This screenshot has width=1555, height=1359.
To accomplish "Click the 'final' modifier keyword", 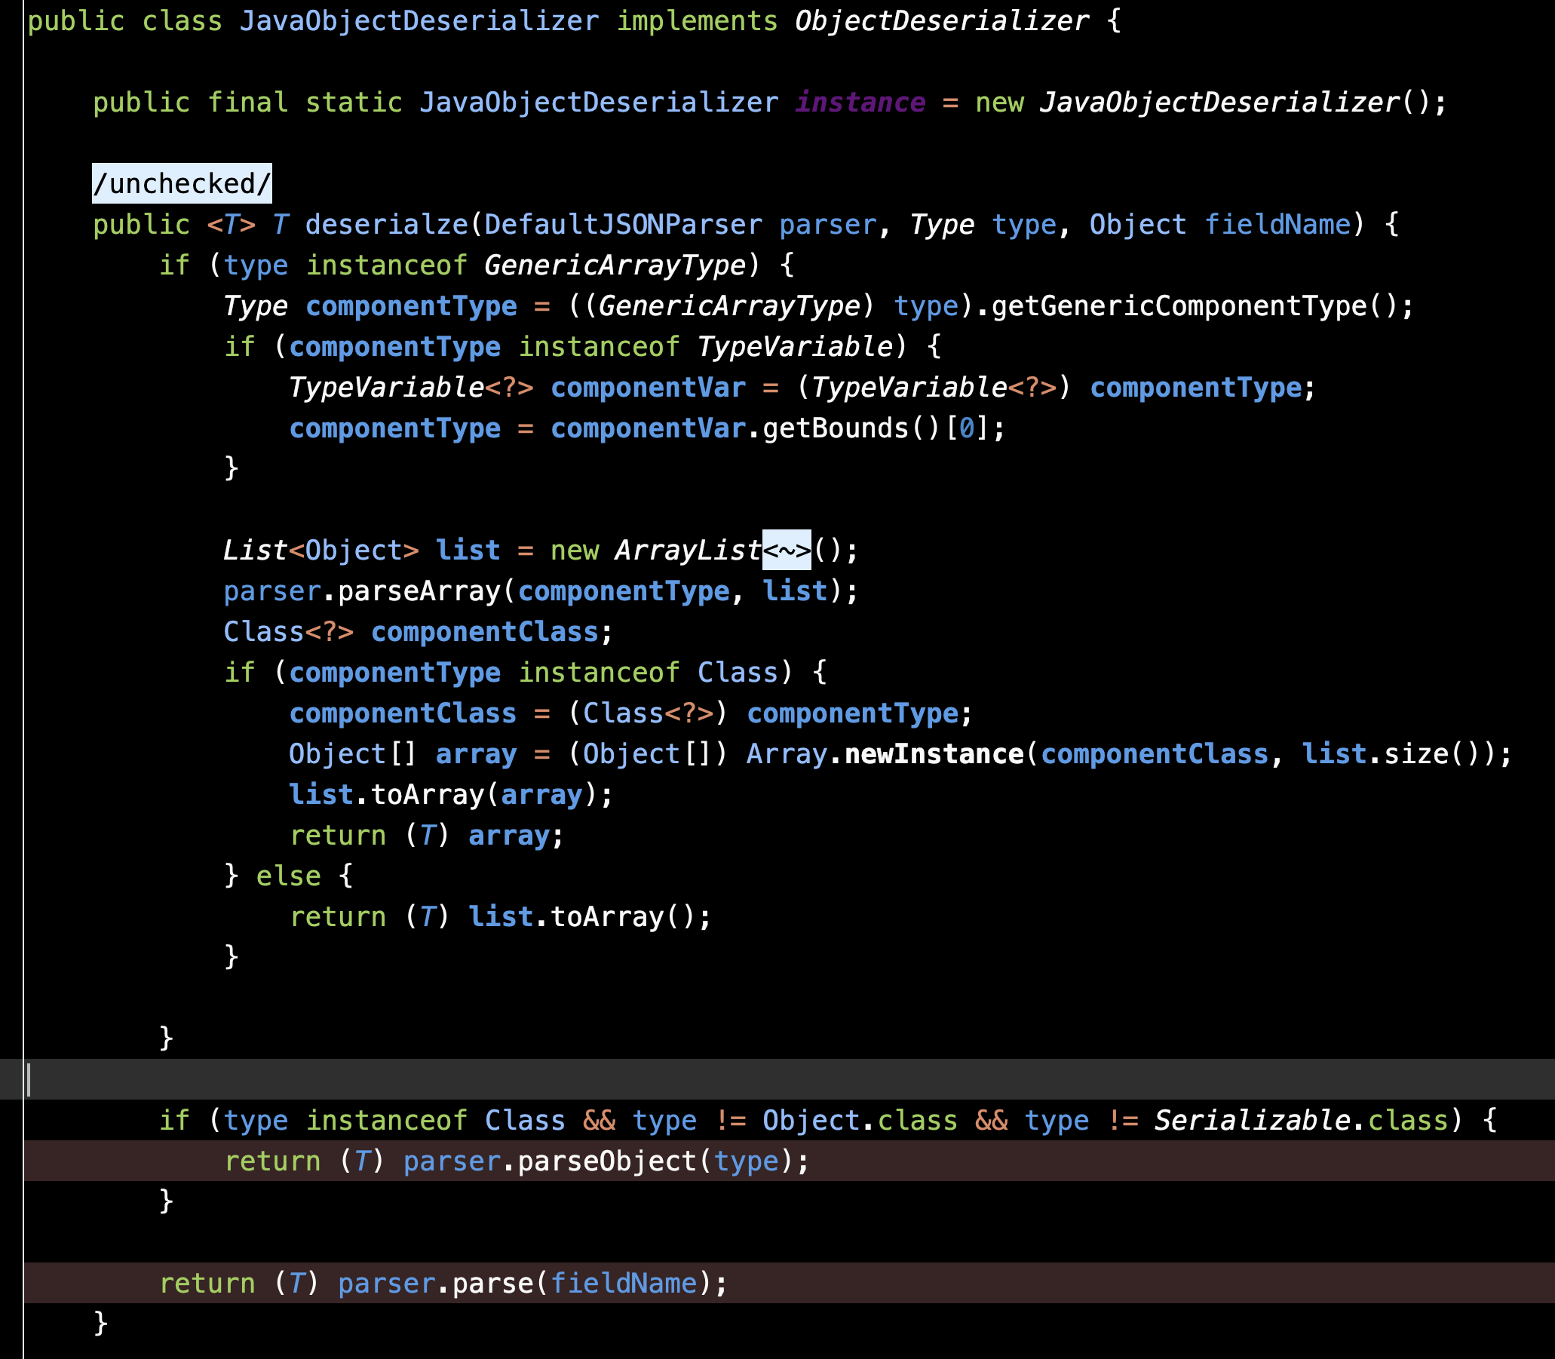I will coord(248,102).
